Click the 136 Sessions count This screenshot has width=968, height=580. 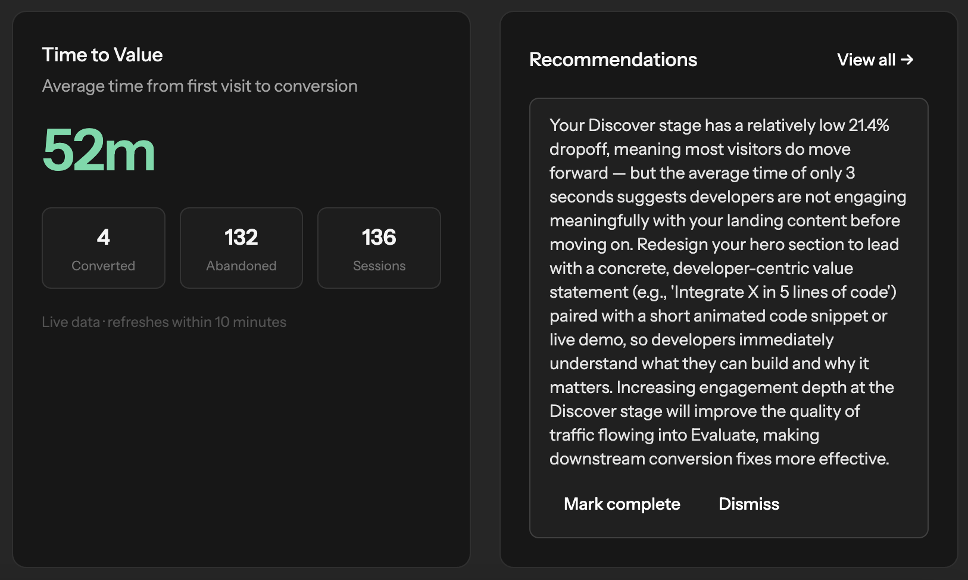(x=379, y=238)
